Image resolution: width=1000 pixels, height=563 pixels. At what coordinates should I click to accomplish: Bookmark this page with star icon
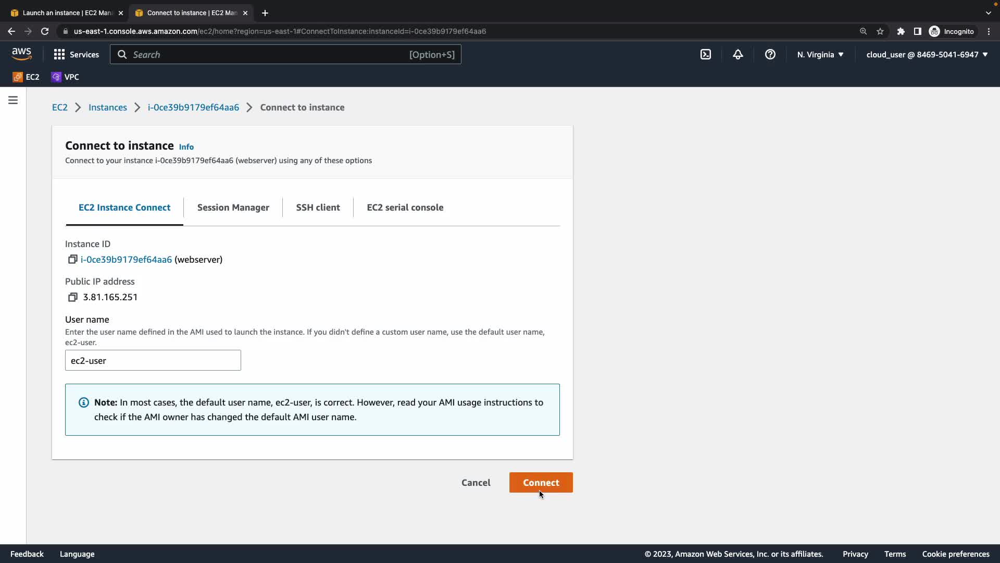point(880,31)
